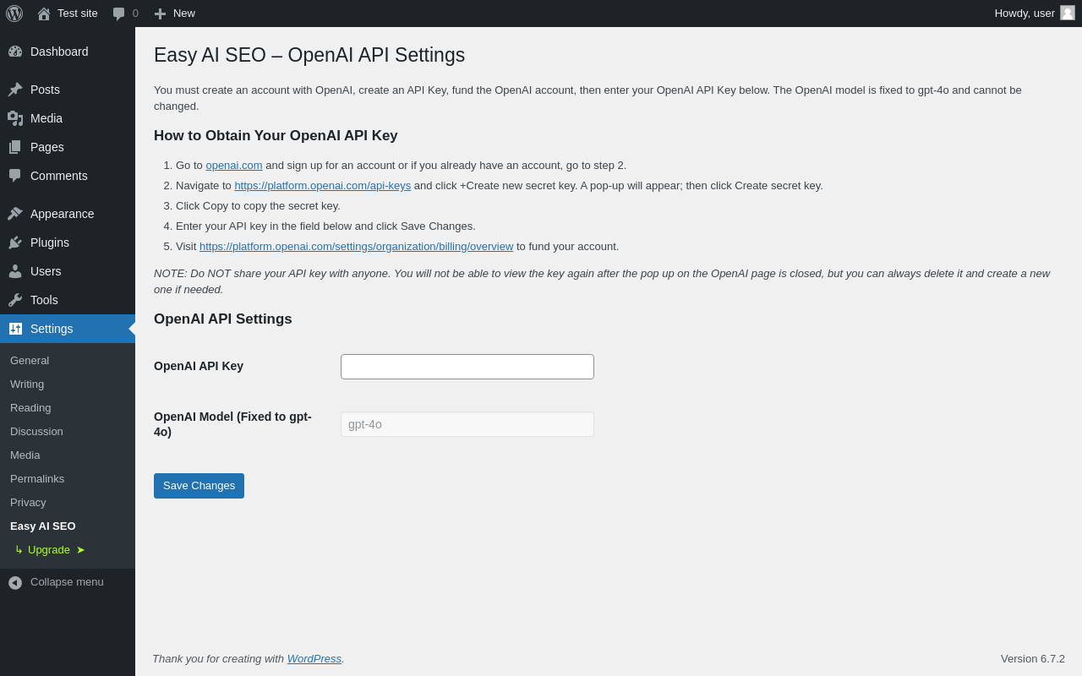Click the Users person icon
Image resolution: width=1082 pixels, height=676 pixels.
tap(15, 271)
